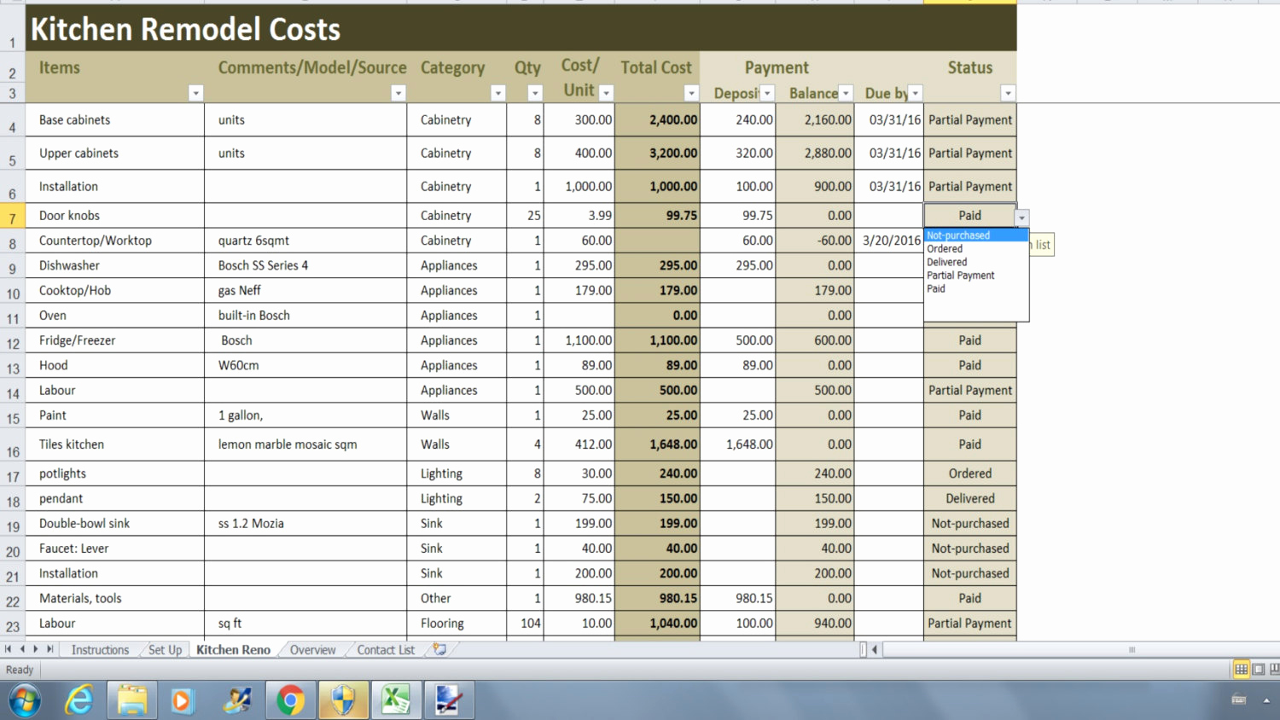Viewport: 1280px width, 720px height.
Task: Open Comments/Model/Source filter dropdown
Action: [398, 93]
